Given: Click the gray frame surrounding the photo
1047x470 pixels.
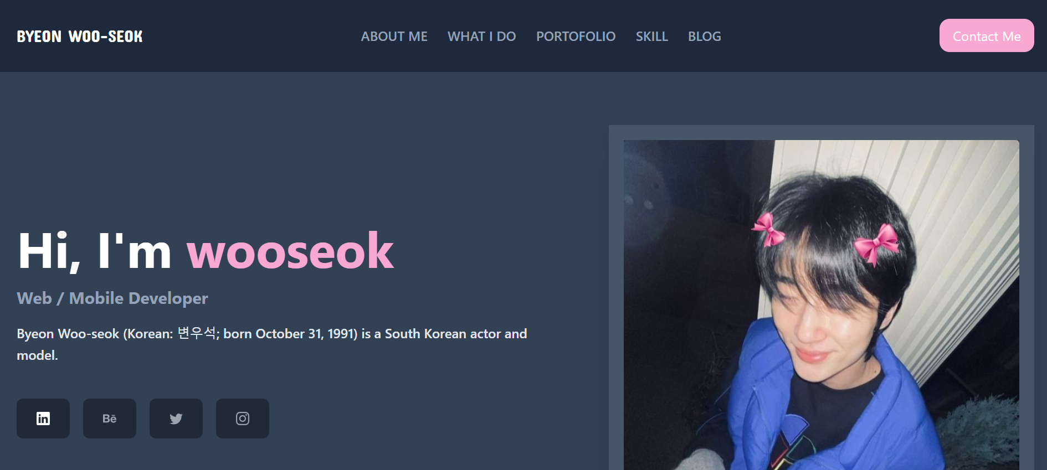Looking at the screenshot, I should pyautogui.click(x=616, y=299).
